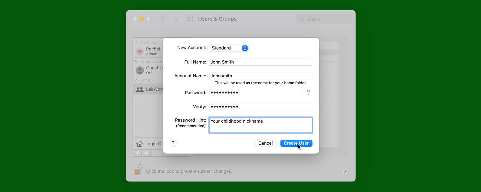Image resolution: width=481 pixels, height=192 pixels.
Task: Click the "(Recommended)" label
Action: pos(191,126)
